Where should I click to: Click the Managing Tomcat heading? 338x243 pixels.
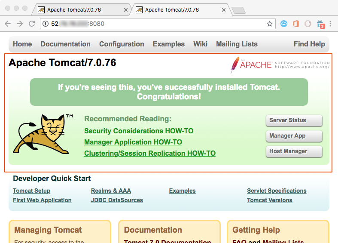(x=48, y=230)
